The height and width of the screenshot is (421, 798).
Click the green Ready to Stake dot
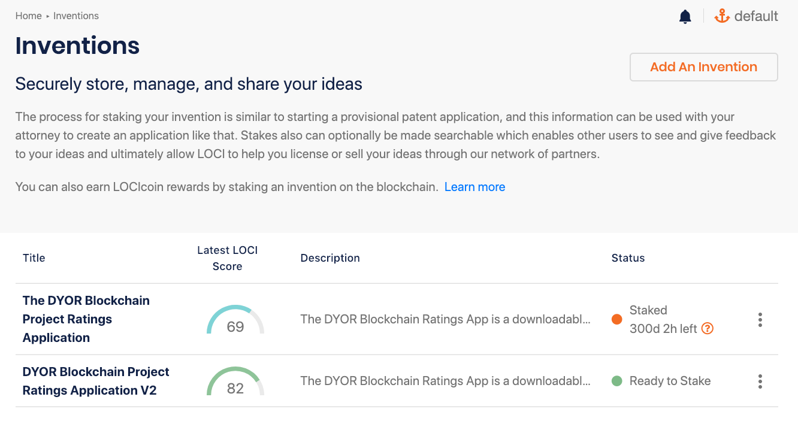pyautogui.click(x=617, y=381)
